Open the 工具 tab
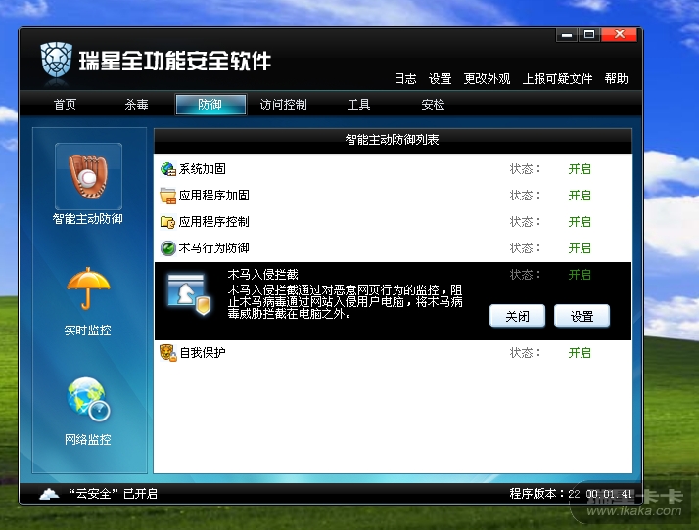Viewport: 699px width, 530px height. coord(359,105)
